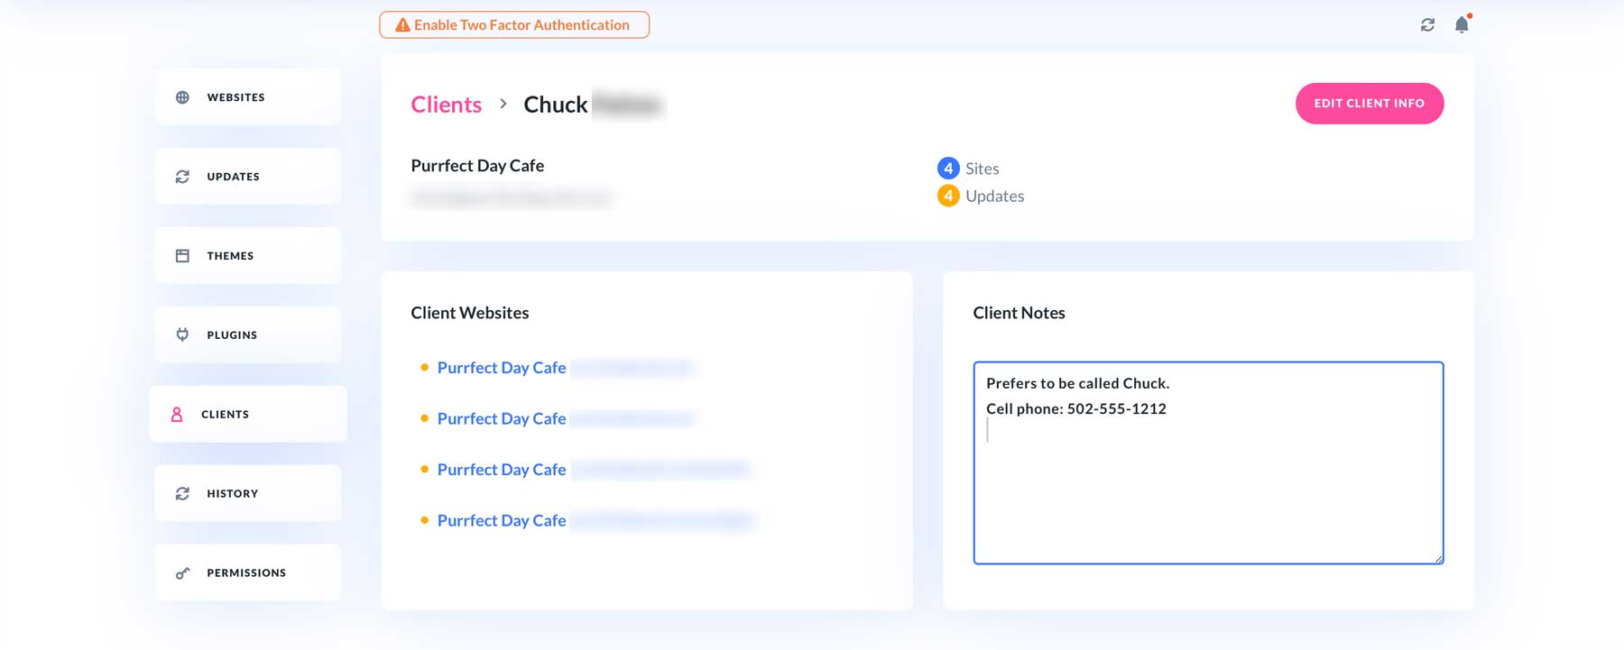Go to the Permissions section
This screenshot has width=1624, height=650.
(x=247, y=573)
